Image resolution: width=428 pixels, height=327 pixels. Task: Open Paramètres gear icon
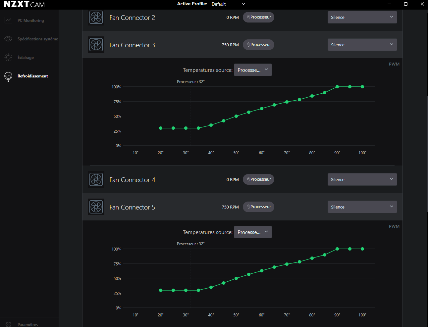8,324
